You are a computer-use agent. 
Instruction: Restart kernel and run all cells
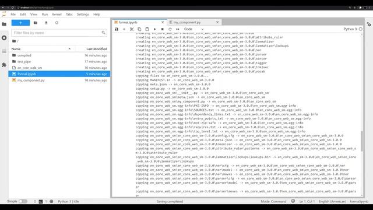click(x=177, y=29)
